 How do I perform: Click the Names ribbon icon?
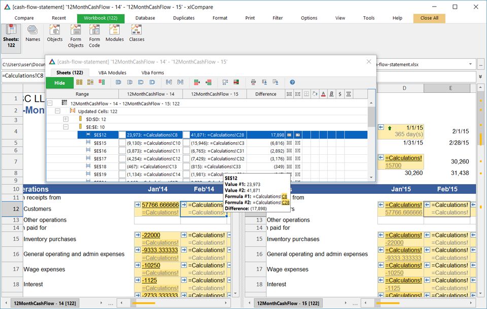(33, 33)
